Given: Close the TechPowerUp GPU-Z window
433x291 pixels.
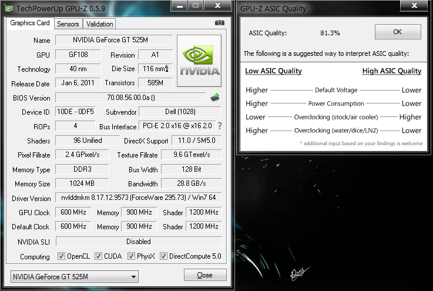Looking at the screenshot, I should 217,5.
